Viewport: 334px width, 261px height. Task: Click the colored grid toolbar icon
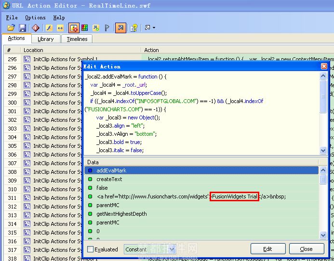tap(84, 27)
